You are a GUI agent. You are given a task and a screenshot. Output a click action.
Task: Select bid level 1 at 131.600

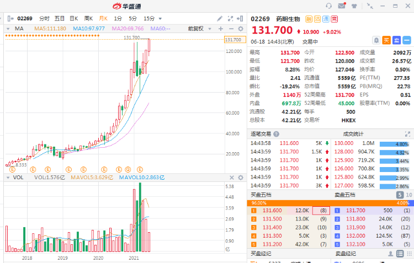point(289,211)
